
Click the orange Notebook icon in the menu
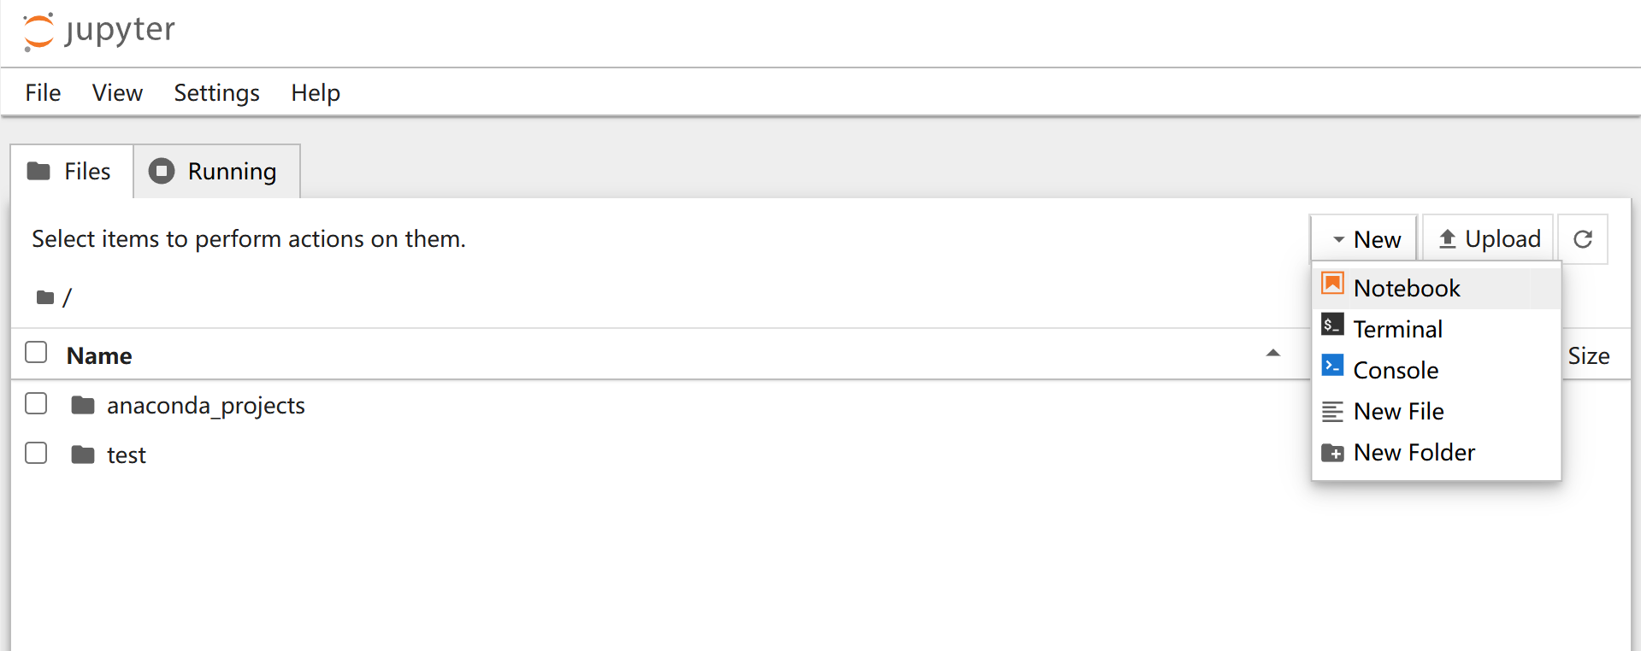tap(1332, 284)
